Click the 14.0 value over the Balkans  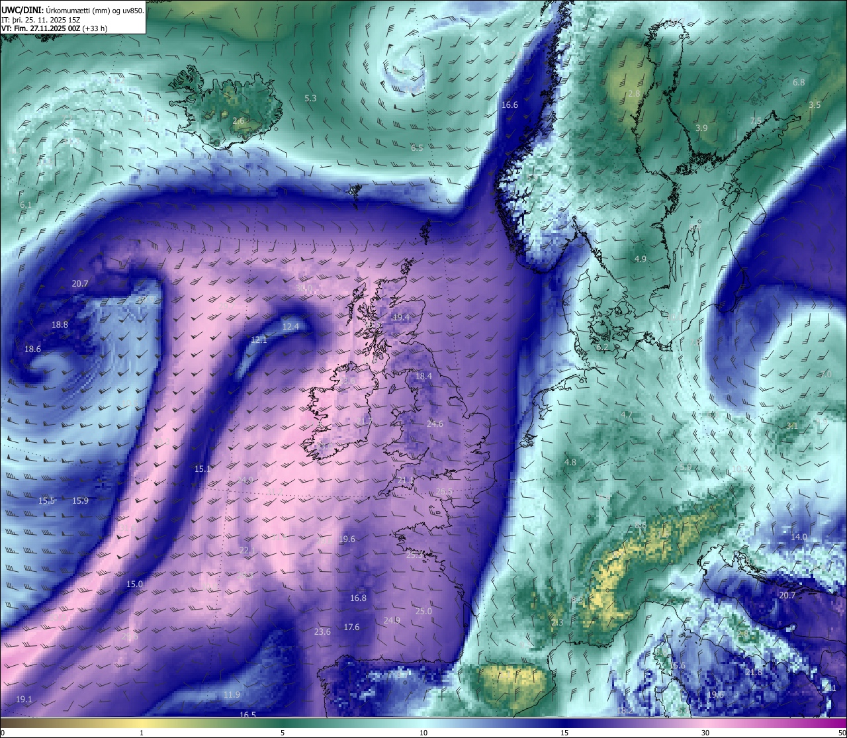pyautogui.click(x=799, y=537)
